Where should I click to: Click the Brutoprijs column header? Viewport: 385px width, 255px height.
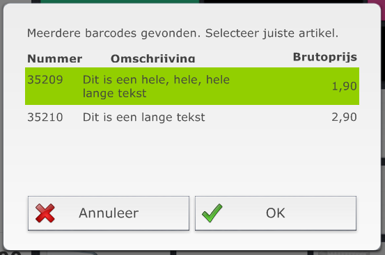(325, 57)
